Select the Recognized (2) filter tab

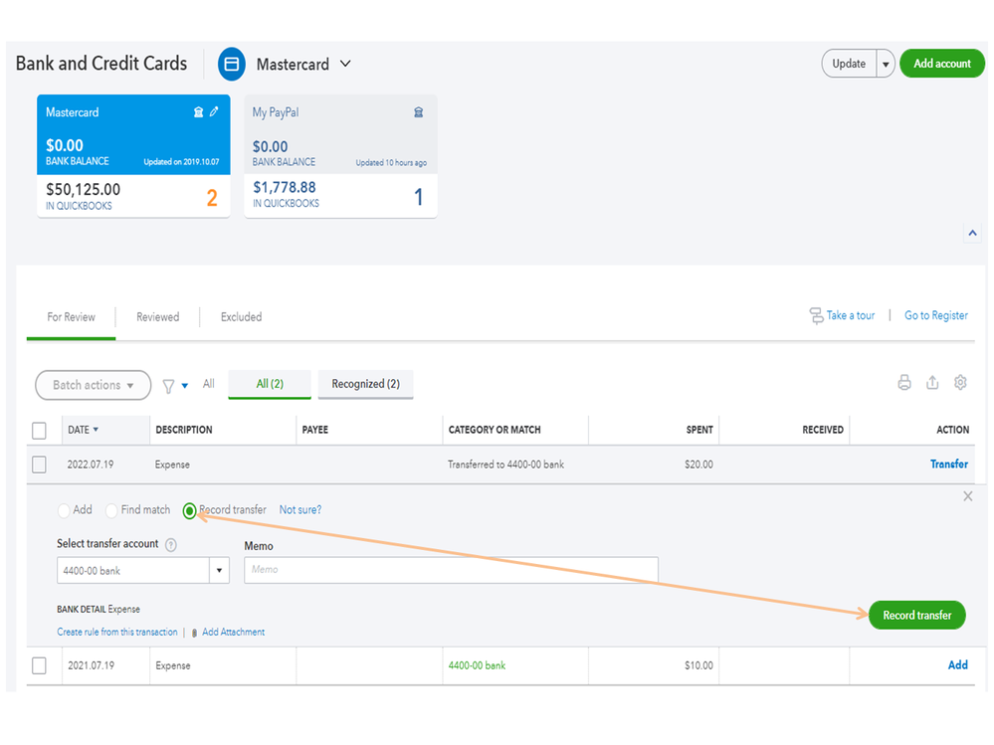tap(366, 384)
